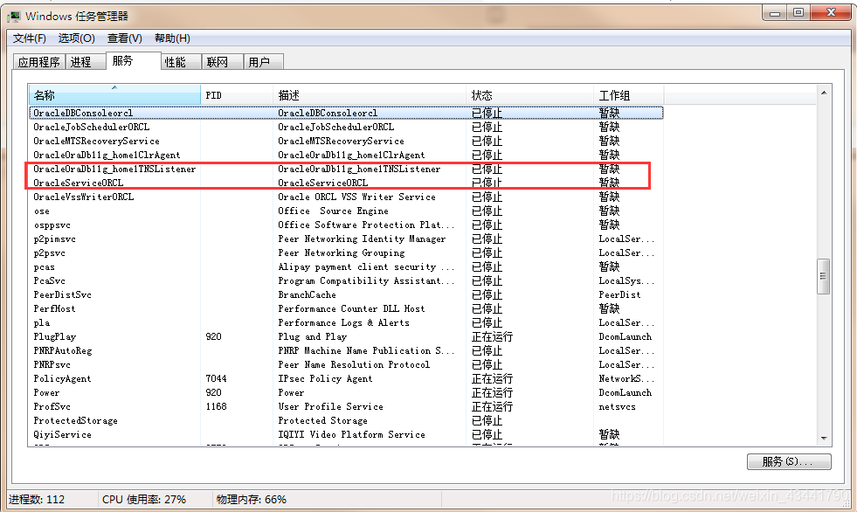857x512 pixels.
Task: Select the OracleJobSchedulerORCL service row
Action: [346, 127]
